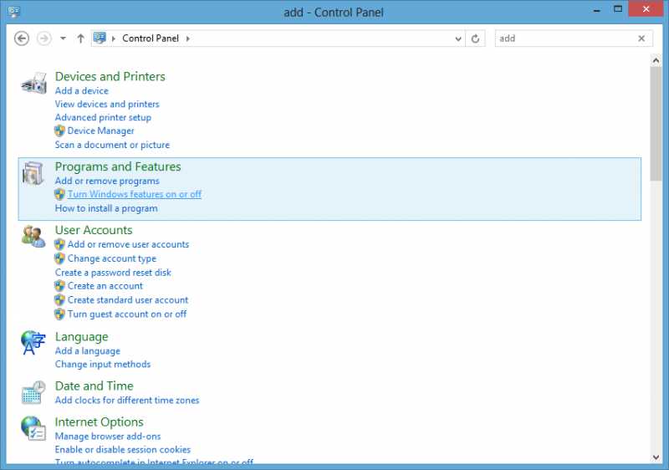669x470 pixels.
Task: Open Internet Options heading
Action: click(x=99, y=422)
